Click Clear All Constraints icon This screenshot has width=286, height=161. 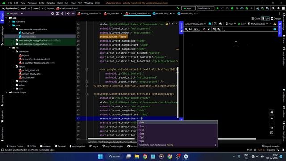coord(204,29)
